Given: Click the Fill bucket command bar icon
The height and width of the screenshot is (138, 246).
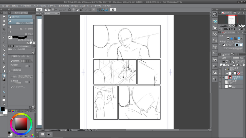Looking at the screenshot, I should tap(77, 10).
